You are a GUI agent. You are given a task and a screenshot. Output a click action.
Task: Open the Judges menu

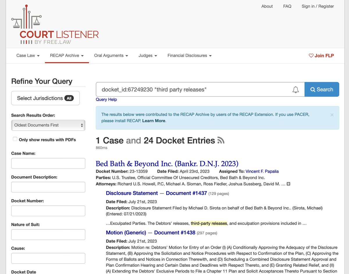[x=148, y=55]
